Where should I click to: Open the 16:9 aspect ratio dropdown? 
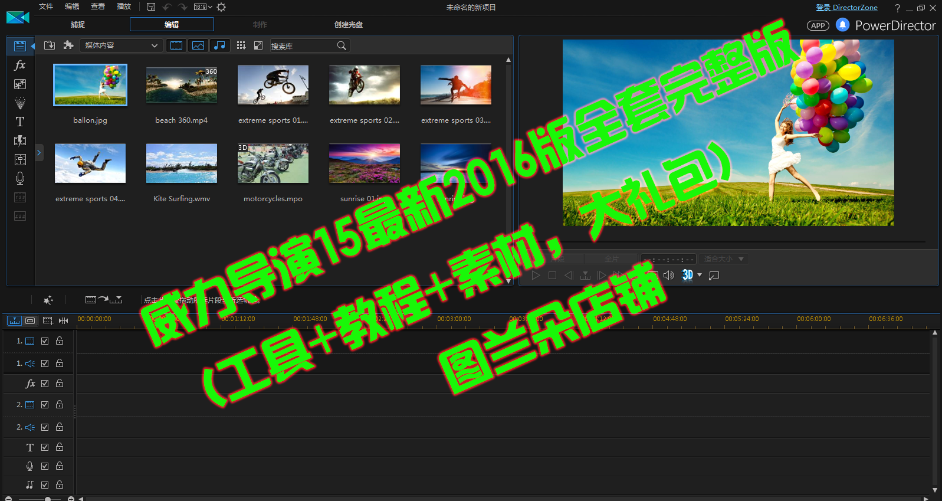[203, 7]
